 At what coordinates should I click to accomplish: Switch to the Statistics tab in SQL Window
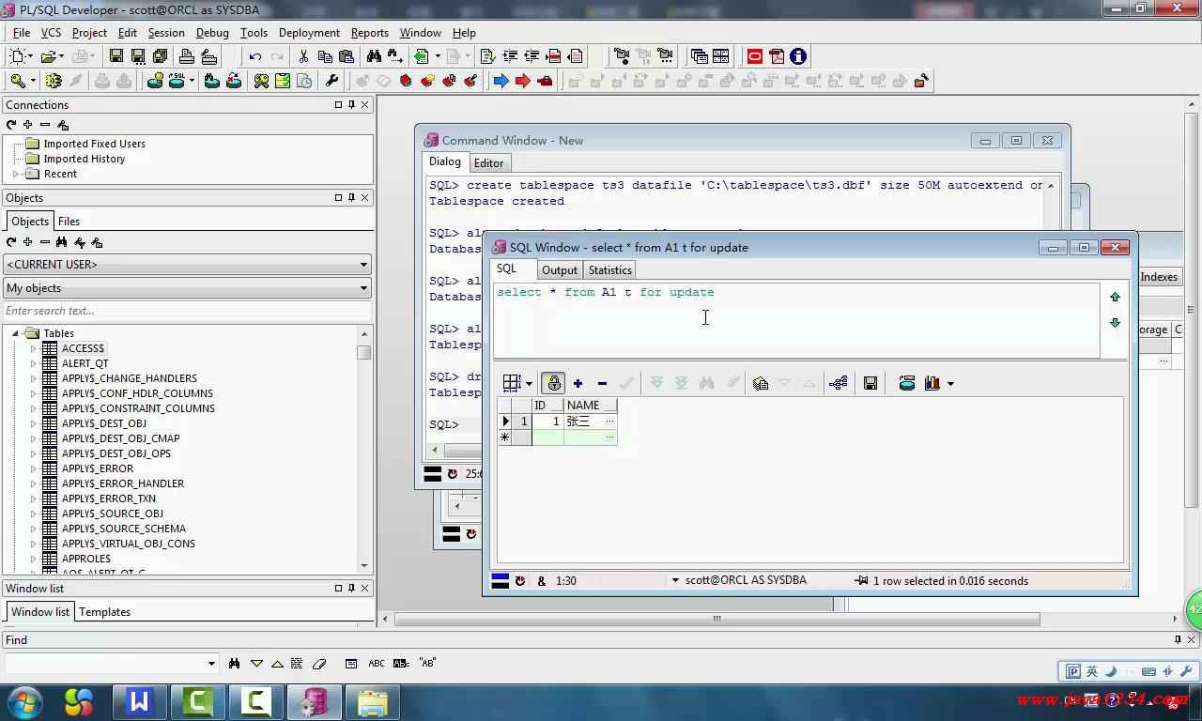coord(610,270)
